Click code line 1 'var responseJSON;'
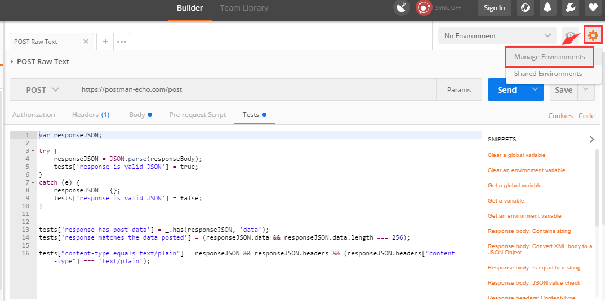 [70, 135]
